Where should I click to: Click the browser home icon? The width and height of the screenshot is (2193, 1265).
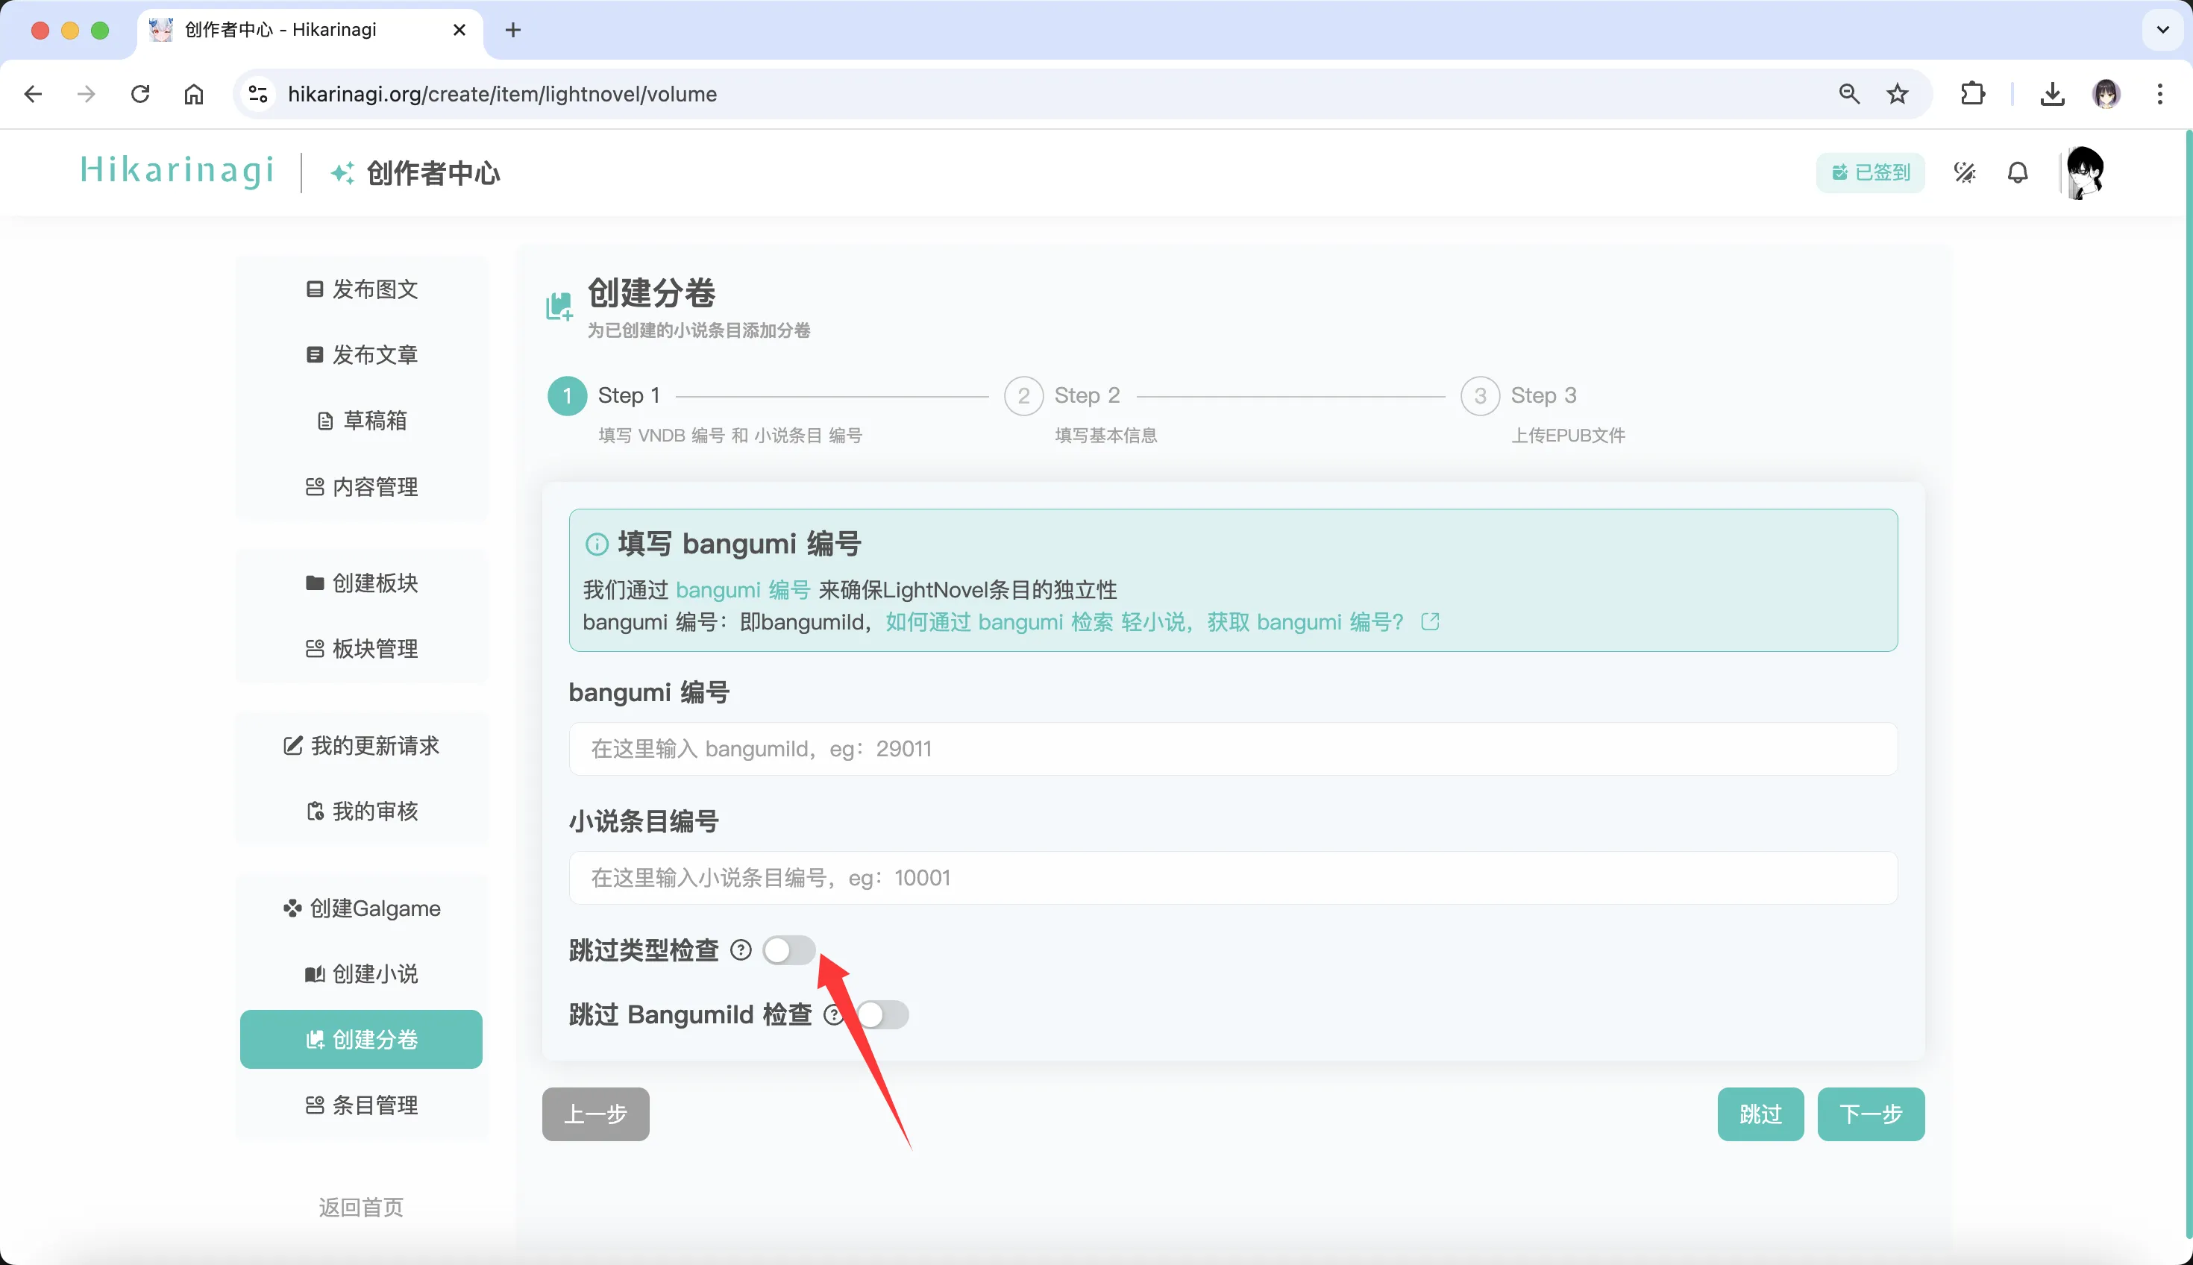194,94
